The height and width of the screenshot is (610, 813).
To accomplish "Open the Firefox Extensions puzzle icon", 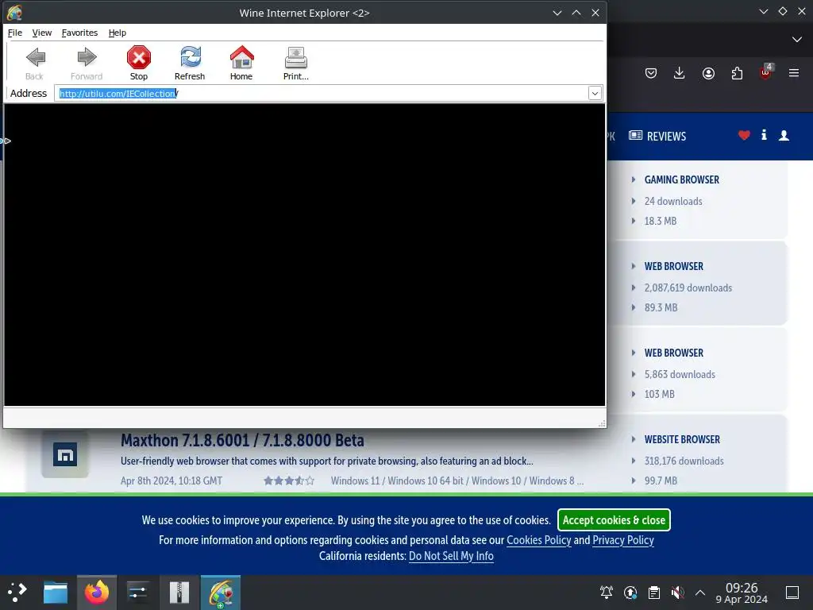I will (737, 73).
